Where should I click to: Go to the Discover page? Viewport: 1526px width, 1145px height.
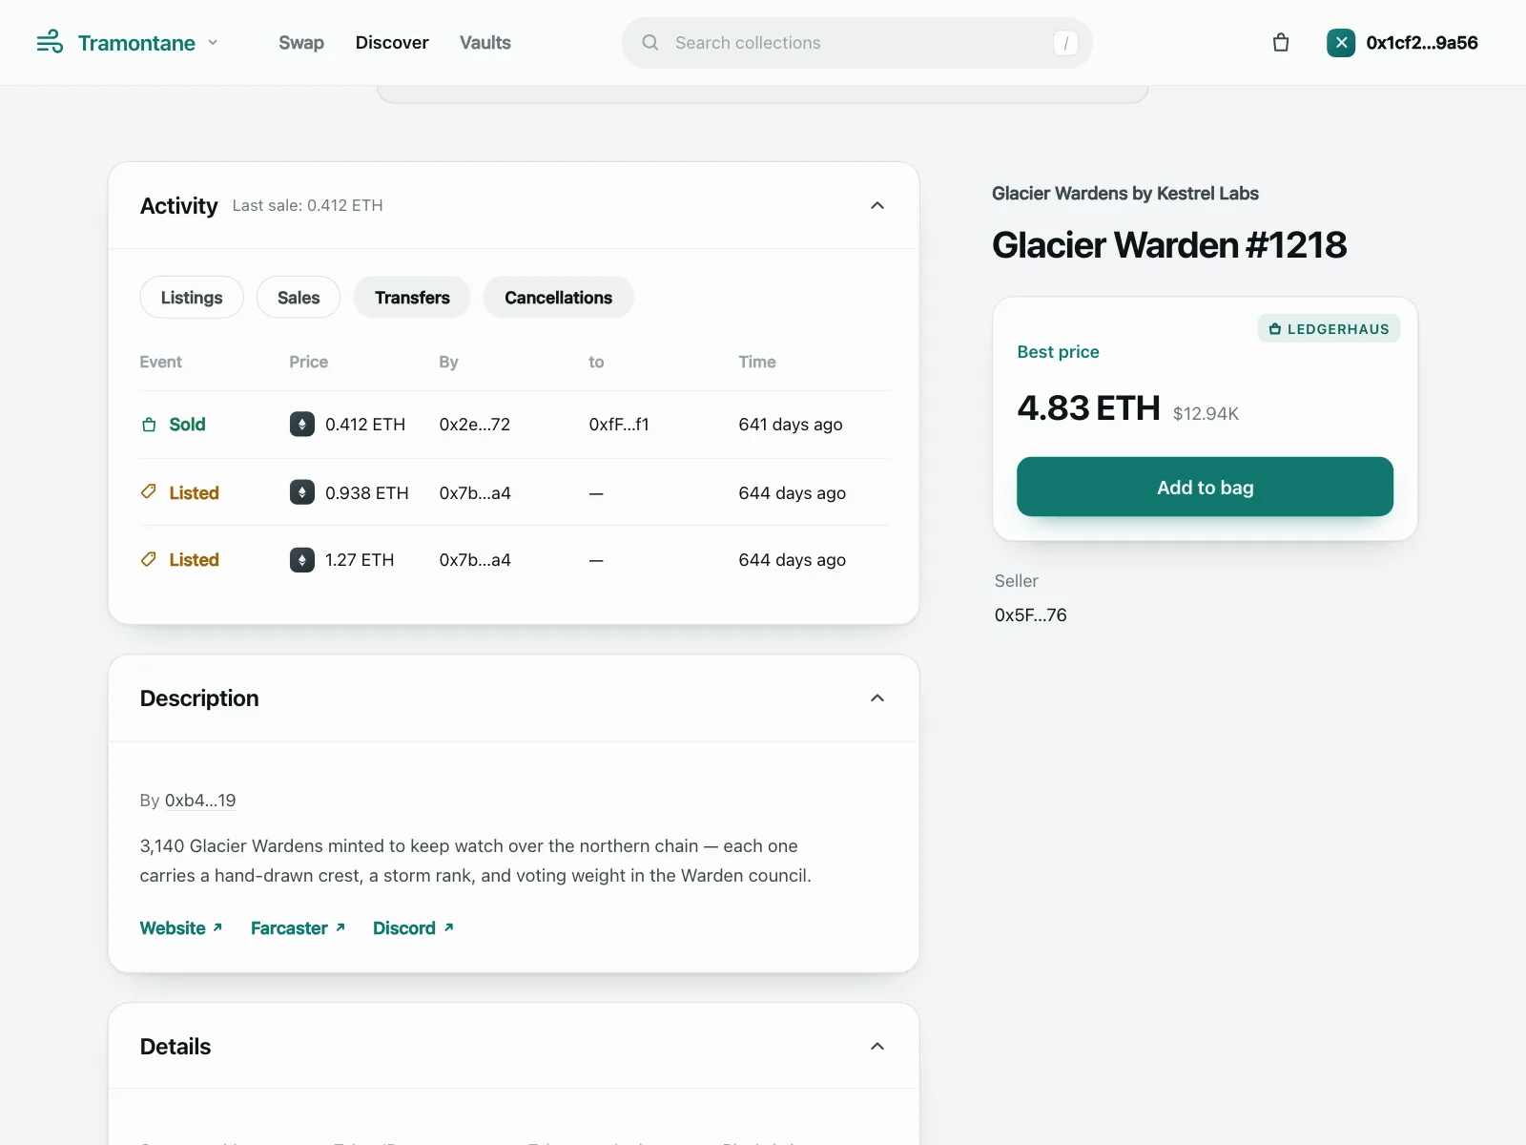392,43
